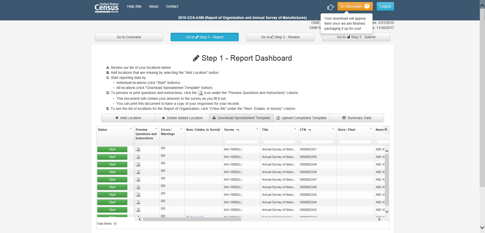485x233 pixels.
Task: Open preview document icon for CFN 5000002343
Action: [138, 210]
